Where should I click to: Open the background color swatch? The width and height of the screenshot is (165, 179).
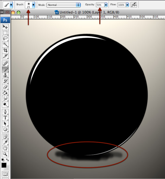[8, 169]
